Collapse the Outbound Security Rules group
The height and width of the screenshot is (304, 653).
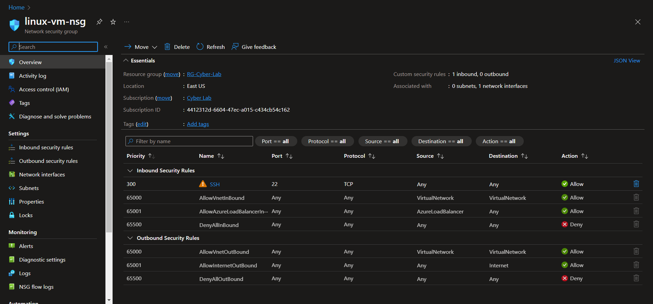[130, 238]
